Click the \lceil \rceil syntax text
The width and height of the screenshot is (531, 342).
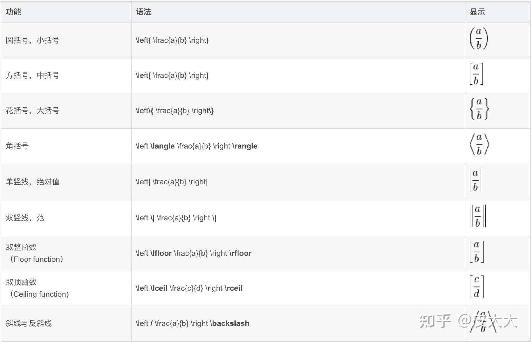pos(189,288)
